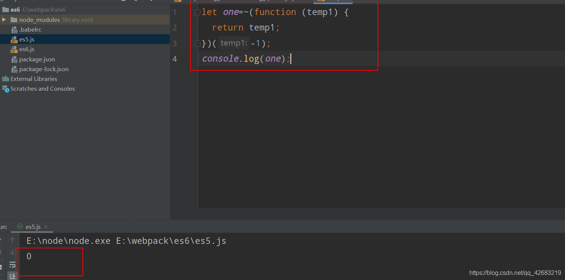Click the '0' console output
This screenshot has width=565, height=280.
click(29, 257)
